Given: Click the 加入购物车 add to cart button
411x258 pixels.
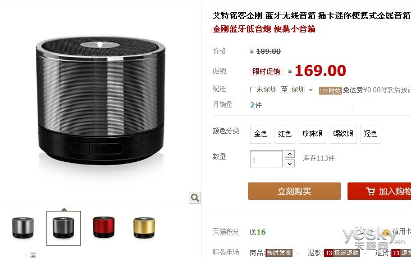Looking at the screenshot, I should click(x=380, y=191).
